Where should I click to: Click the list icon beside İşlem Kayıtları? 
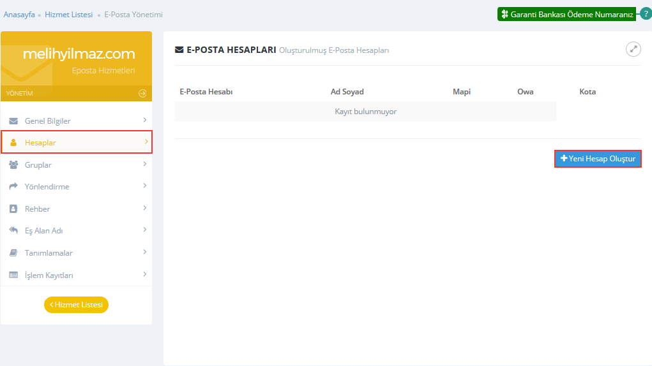coord(13,275)
